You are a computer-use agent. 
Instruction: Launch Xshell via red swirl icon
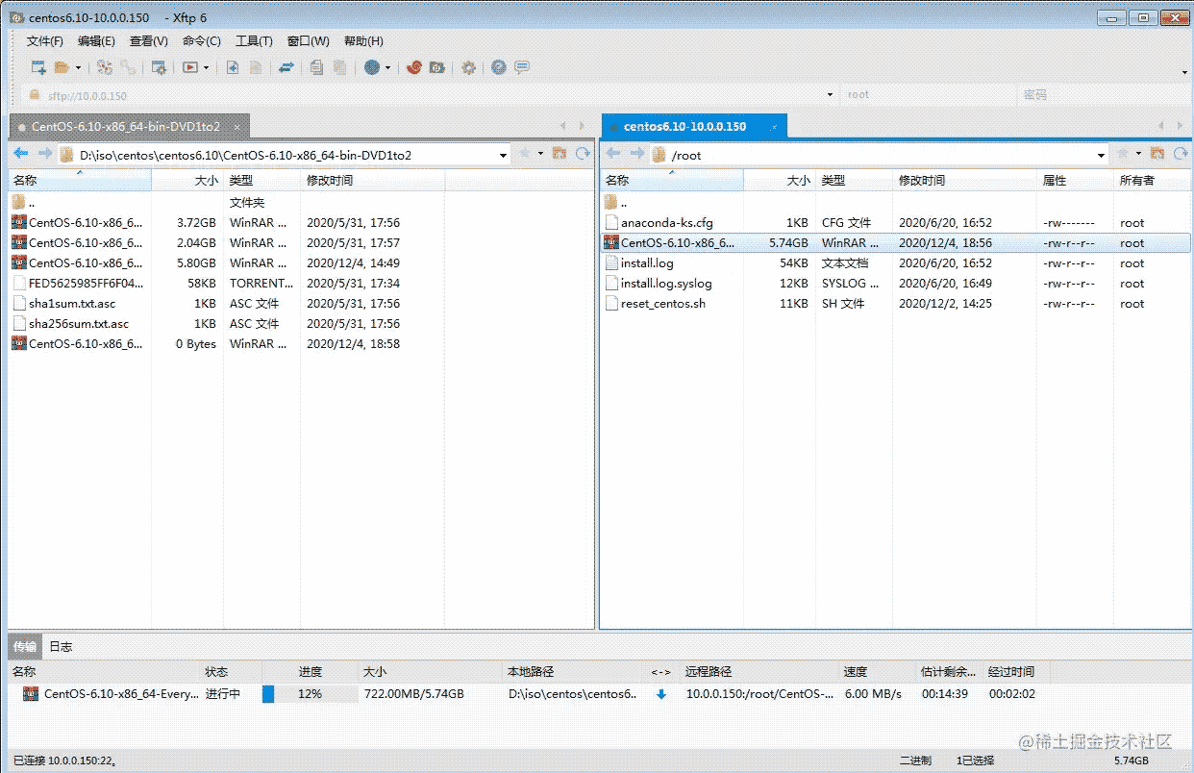point(414,67)
